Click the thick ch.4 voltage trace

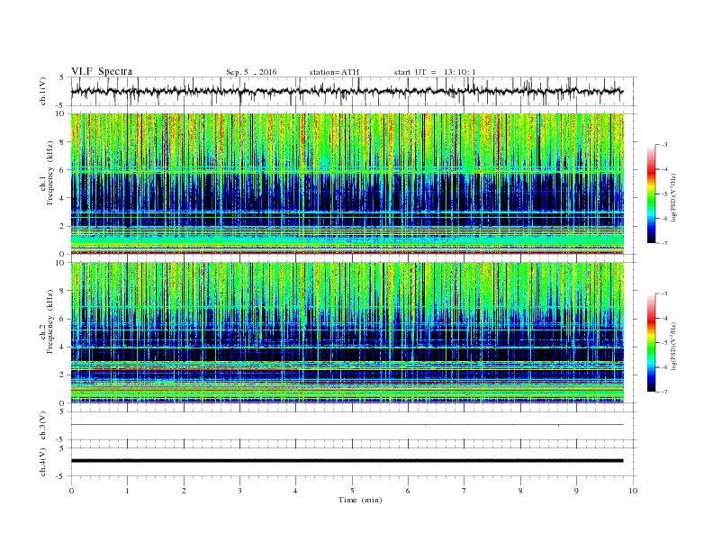347,461
